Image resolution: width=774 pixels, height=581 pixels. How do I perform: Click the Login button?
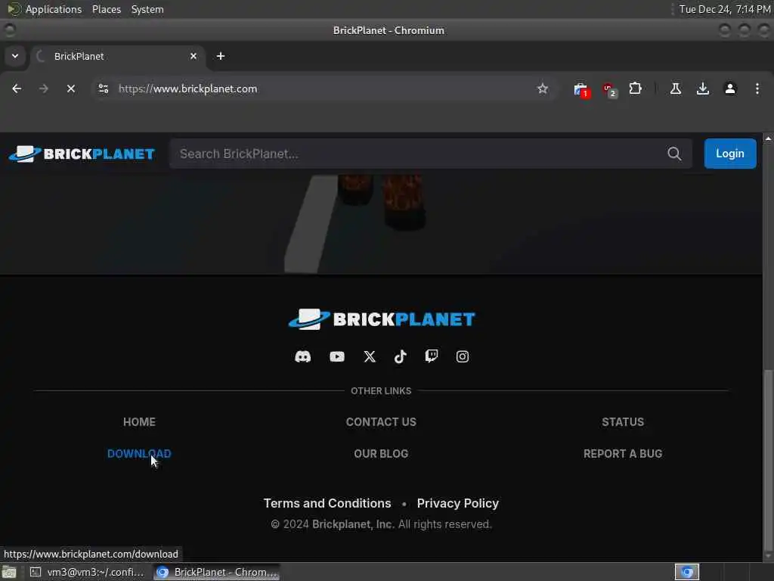730,154
